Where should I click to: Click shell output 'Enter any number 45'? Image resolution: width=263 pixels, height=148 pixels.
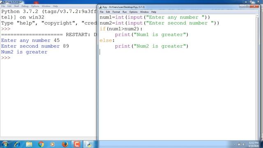coord(30,40)
